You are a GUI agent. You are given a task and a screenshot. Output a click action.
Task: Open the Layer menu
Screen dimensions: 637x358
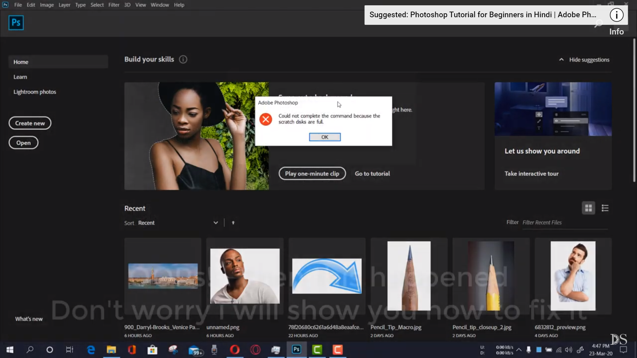[64, 5]
